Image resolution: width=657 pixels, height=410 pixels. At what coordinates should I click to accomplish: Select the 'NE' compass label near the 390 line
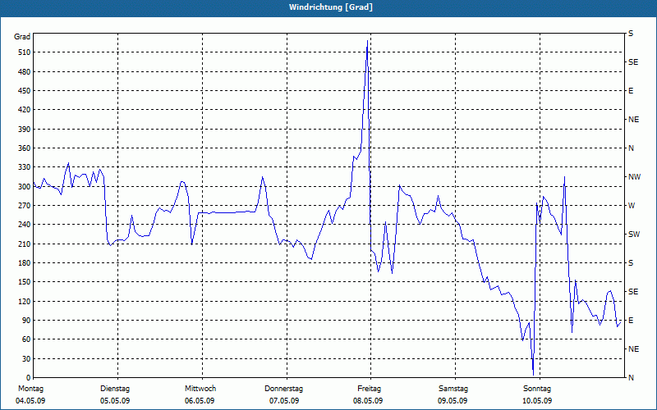pyautogui.click(x=633, y=120)
